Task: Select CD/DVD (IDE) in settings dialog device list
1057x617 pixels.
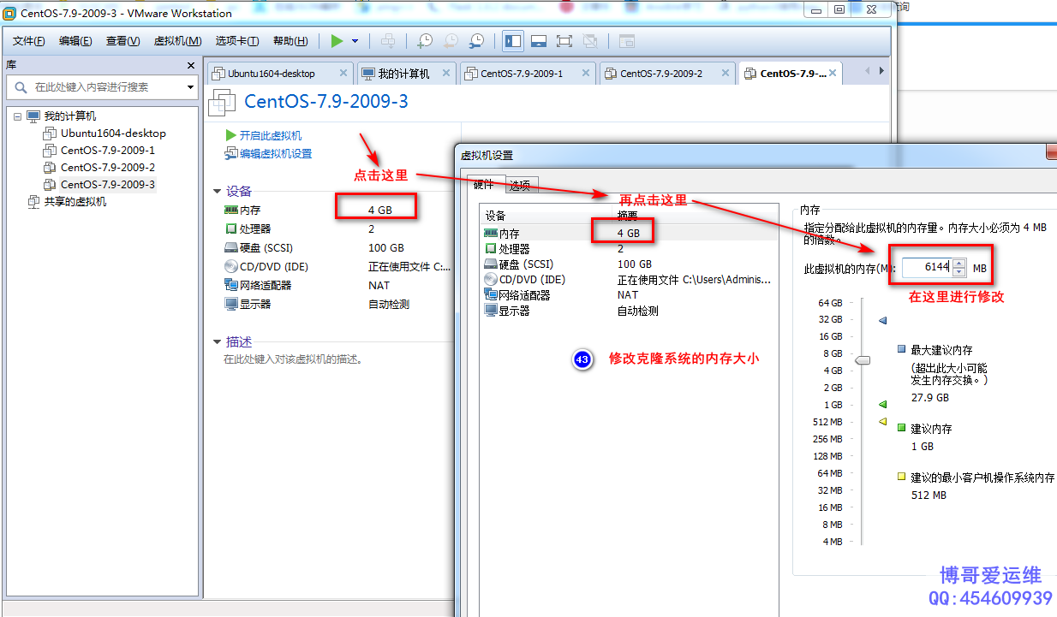Action: click(630, 279)
